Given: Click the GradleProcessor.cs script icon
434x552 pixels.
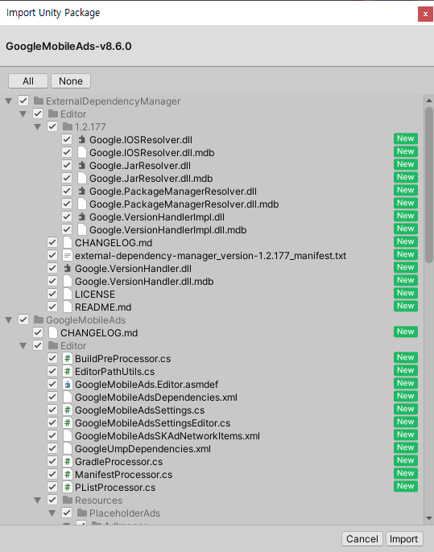Looking at the screenshot, I should 68,462.
